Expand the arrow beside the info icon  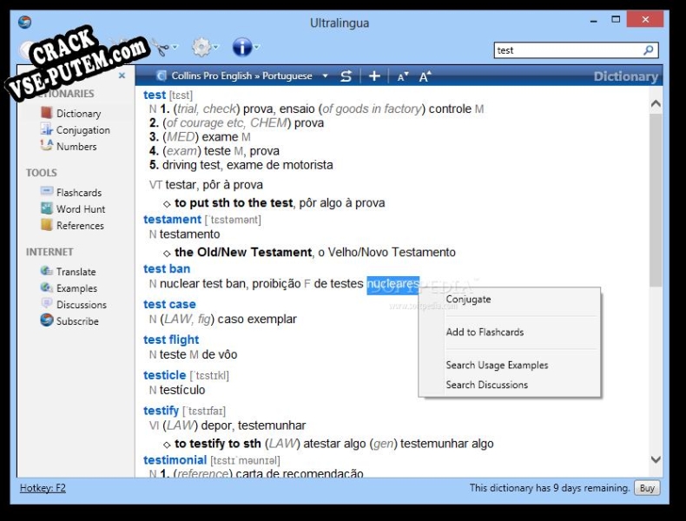(257, 47)
